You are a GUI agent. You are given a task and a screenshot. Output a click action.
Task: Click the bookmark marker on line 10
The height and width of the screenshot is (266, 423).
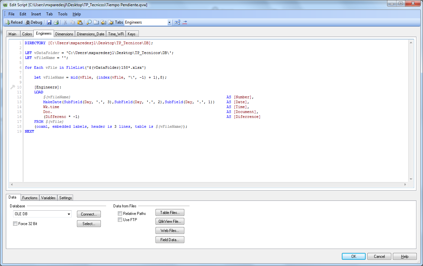13,87
